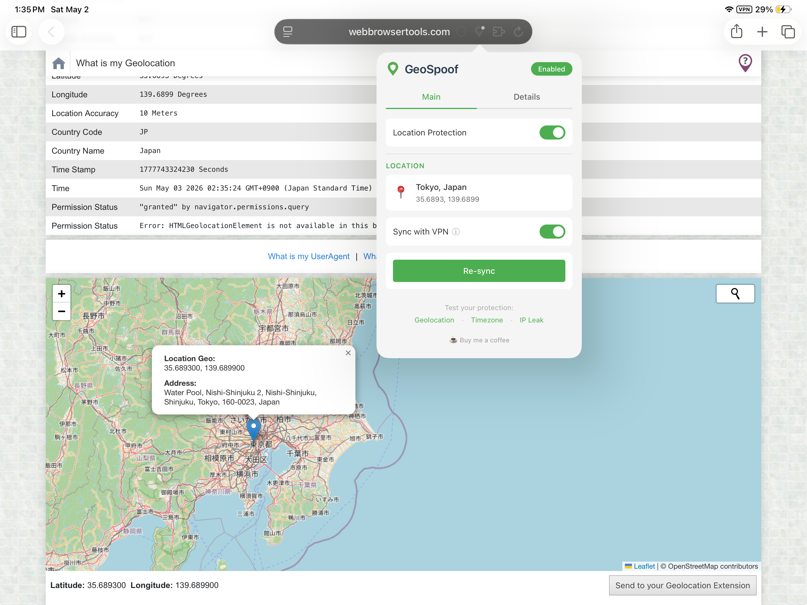Open What is my UserAgent link
Viewport: 807px width, 605px height.
[309, 256]
